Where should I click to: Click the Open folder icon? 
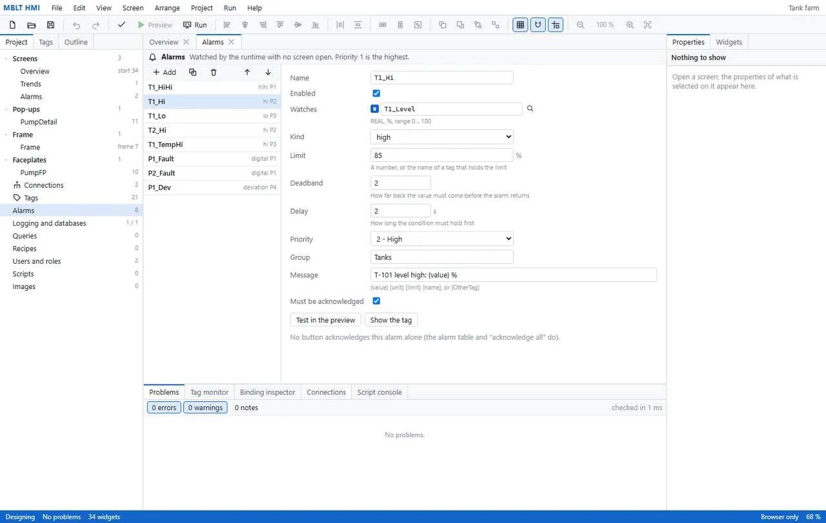click(x=31, y=25)
